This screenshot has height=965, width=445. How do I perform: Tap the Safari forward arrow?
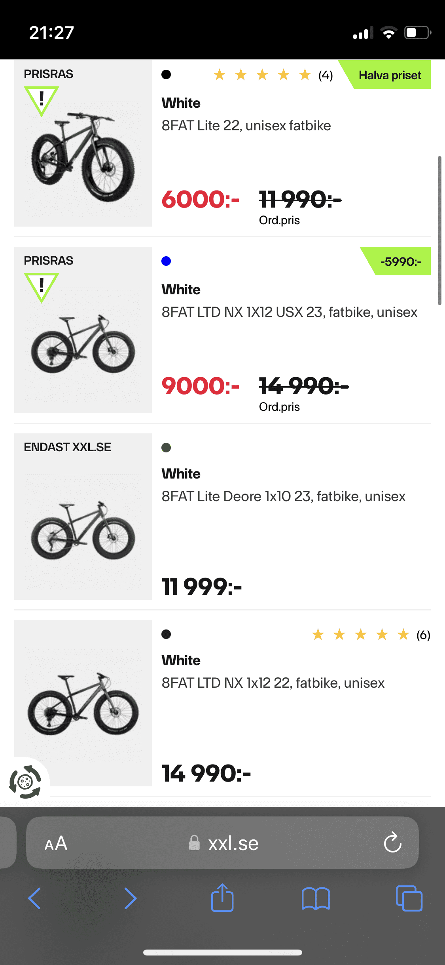click(x=130, y=898)
